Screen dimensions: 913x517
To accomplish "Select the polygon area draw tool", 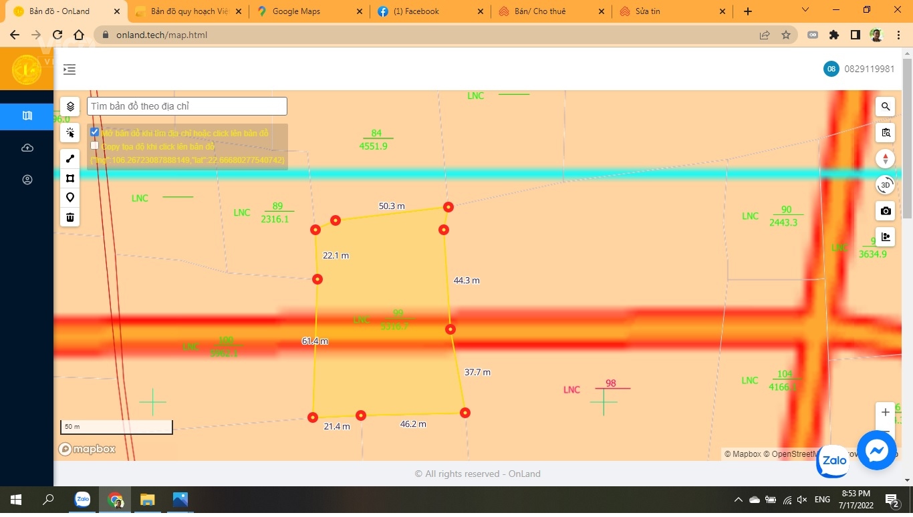I will point(70,178).
